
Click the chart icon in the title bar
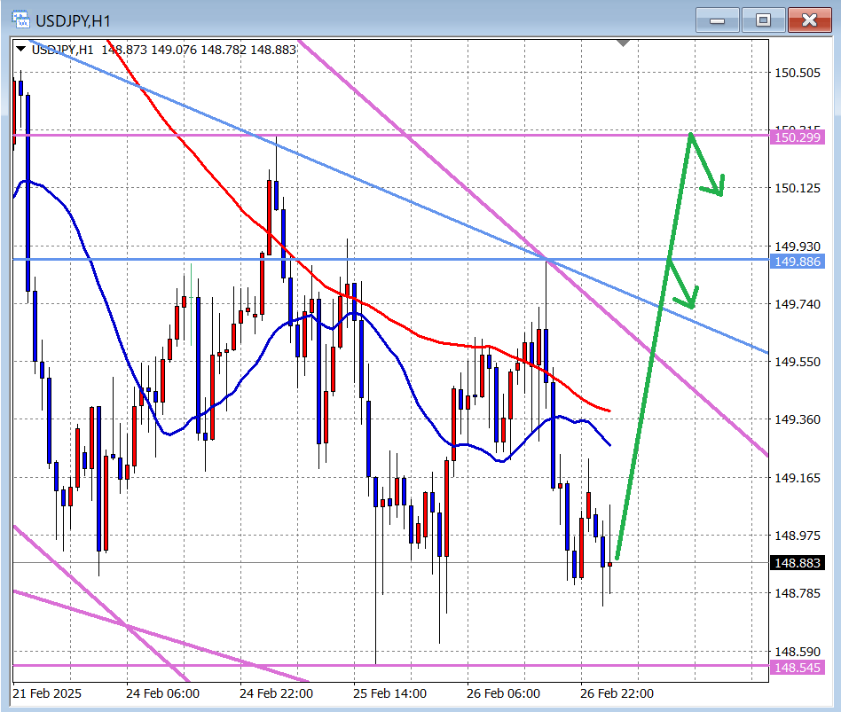[16, 20]
